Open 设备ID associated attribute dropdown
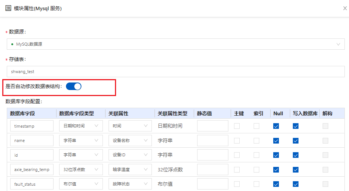 coord(130,155)
